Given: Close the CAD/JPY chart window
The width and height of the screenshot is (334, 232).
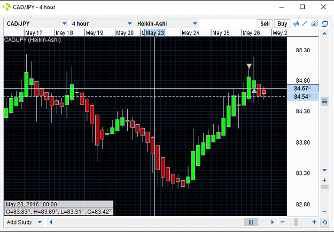Looking at the screenshot, I should pos(323,7).
